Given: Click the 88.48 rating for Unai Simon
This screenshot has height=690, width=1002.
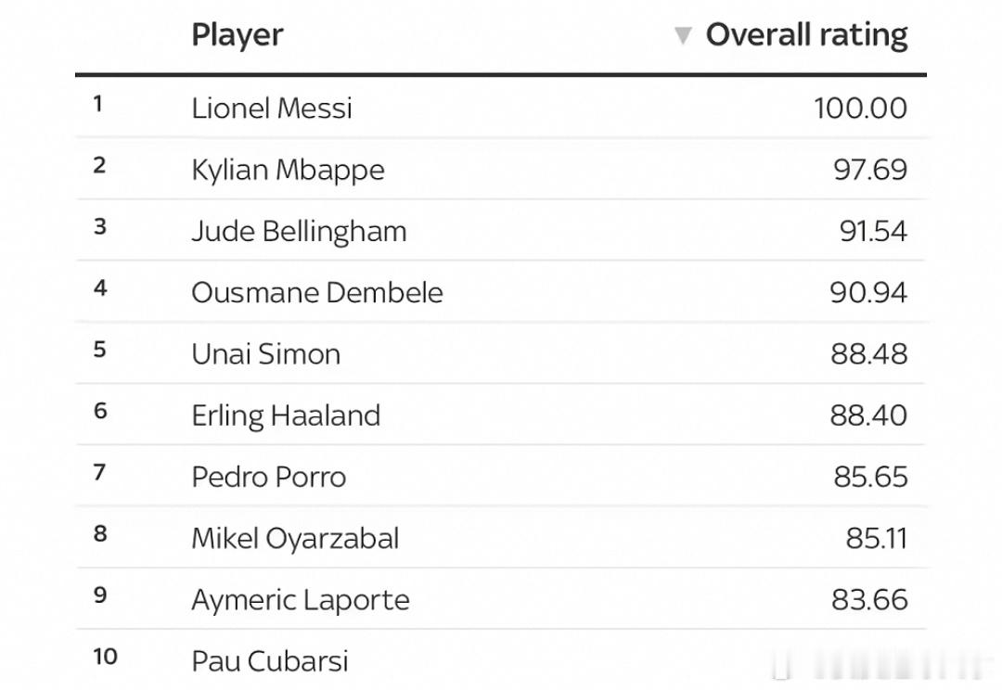Looking at the screenshot, I should pos(869,354).
